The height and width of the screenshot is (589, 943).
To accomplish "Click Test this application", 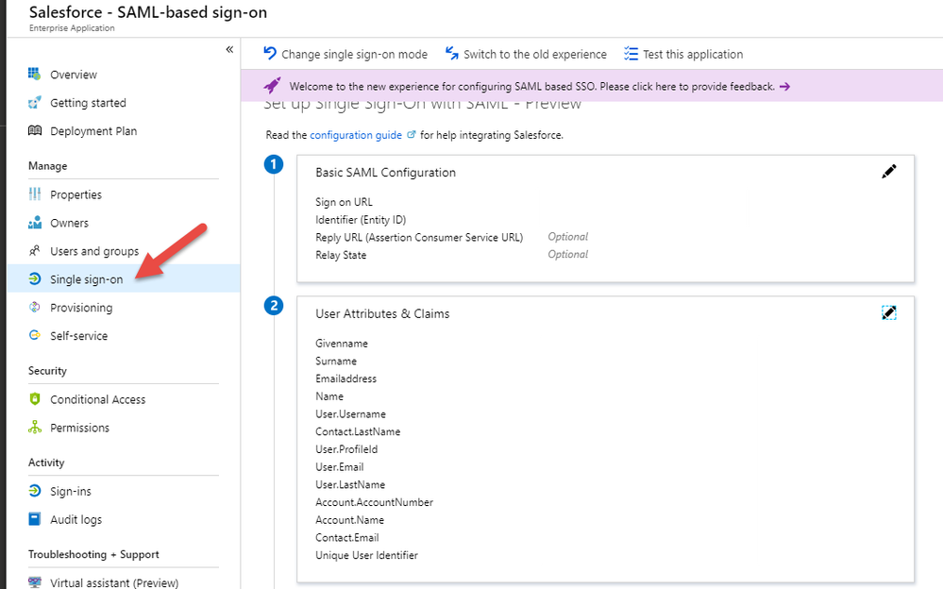I will coord(693,54).
